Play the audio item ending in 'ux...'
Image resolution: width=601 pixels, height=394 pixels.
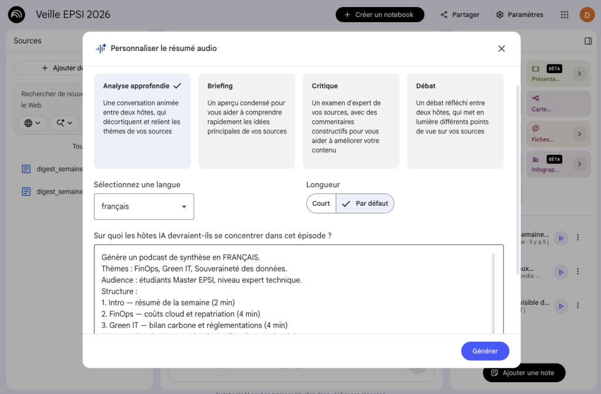coord(561,272)
